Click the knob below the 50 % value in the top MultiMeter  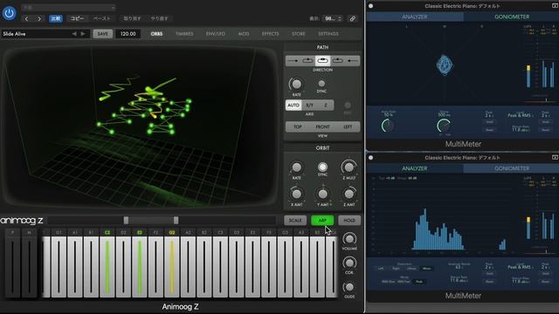tap(388, 126)
